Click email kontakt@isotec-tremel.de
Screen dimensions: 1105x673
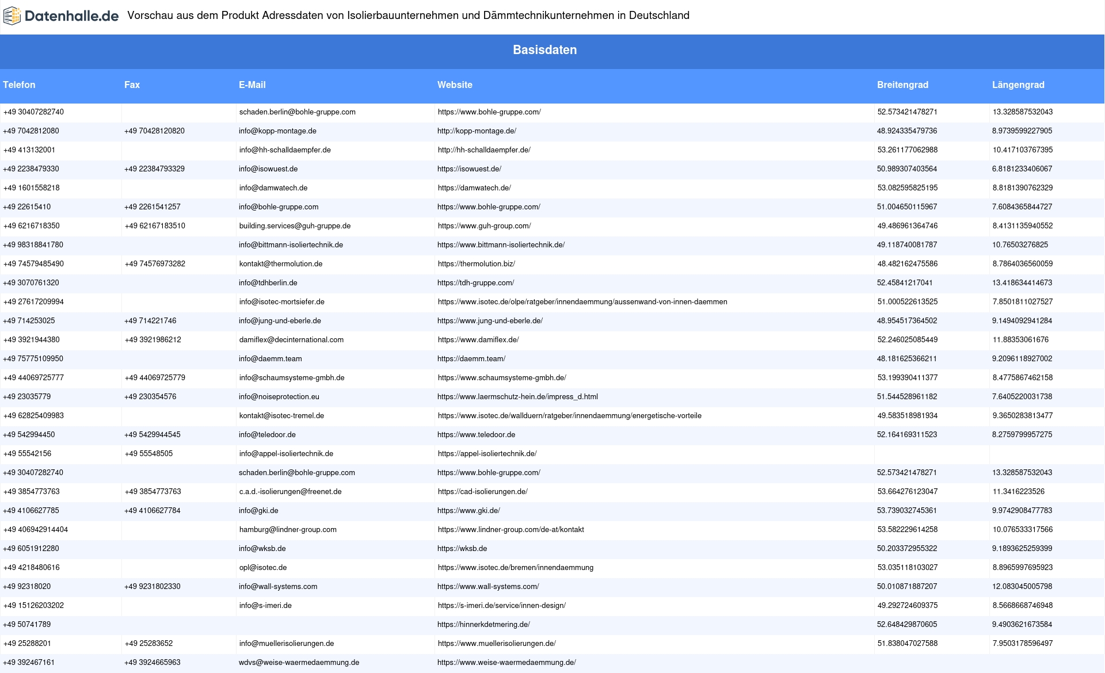[281, 416]
